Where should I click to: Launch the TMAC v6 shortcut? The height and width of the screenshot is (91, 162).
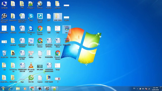point(31,42)
